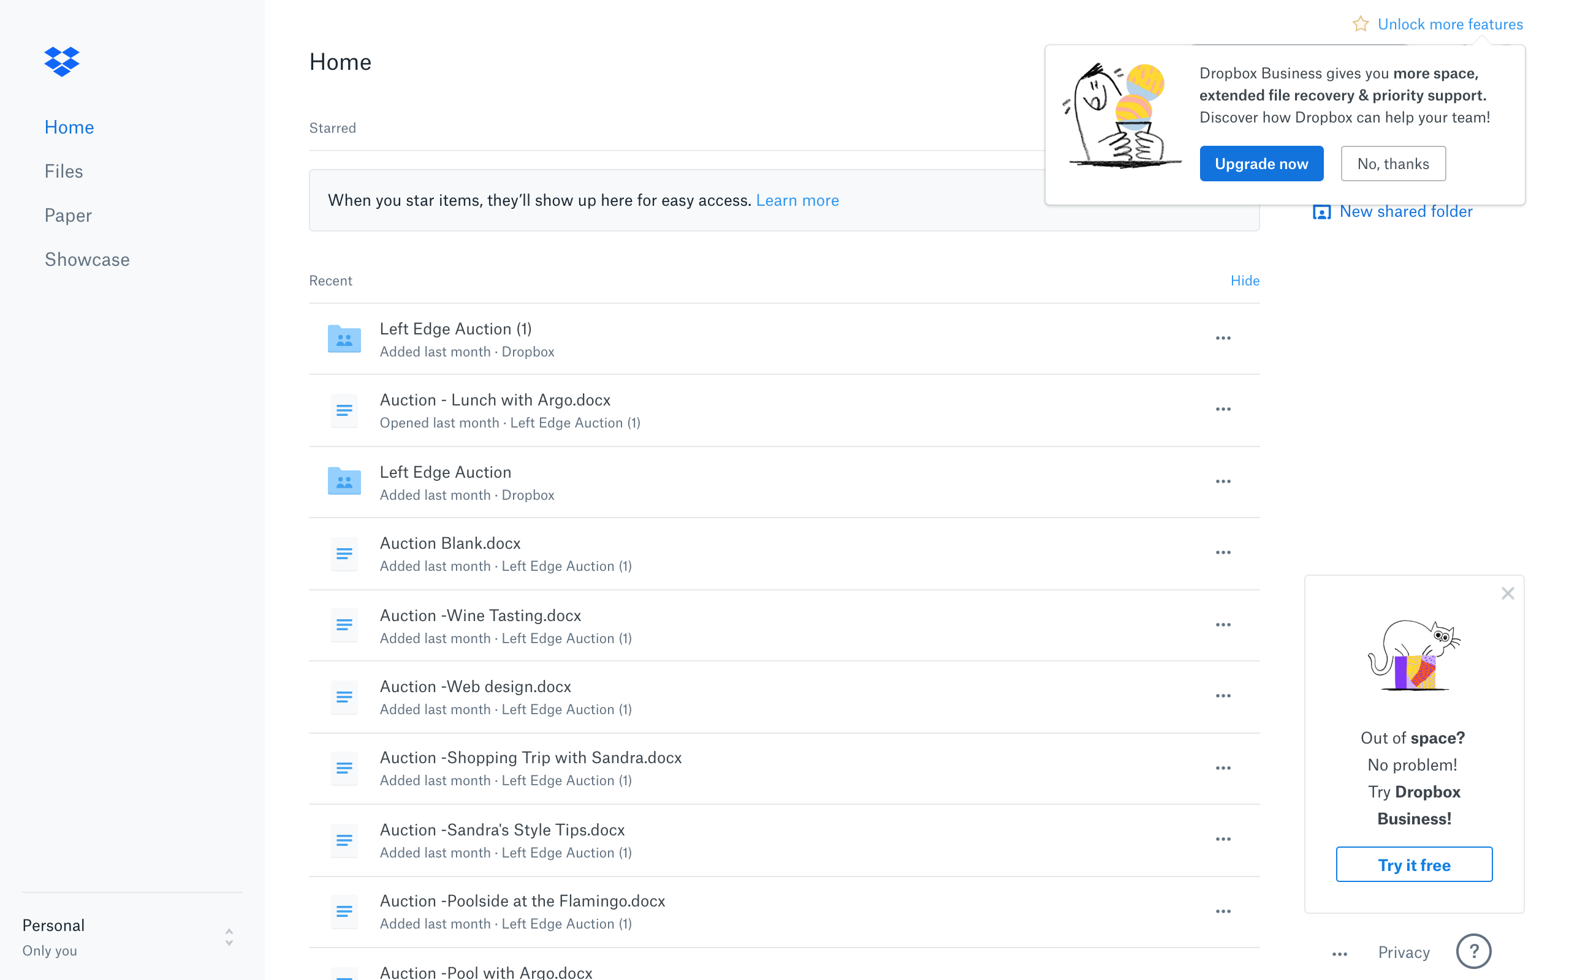Dismiss the promo with No, thanks

click(1392, 164)
